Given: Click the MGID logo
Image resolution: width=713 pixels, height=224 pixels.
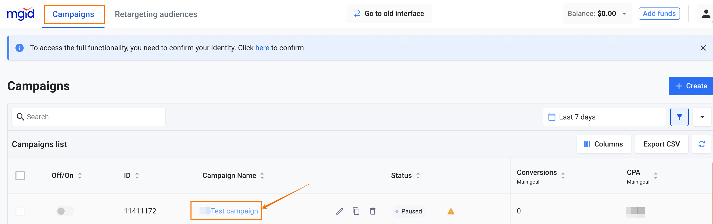Looking at the screenshot, I should coord(21,14).
